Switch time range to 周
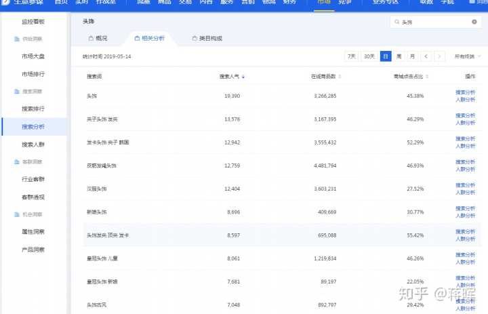 pyautogui.click(x=399, y=56)
